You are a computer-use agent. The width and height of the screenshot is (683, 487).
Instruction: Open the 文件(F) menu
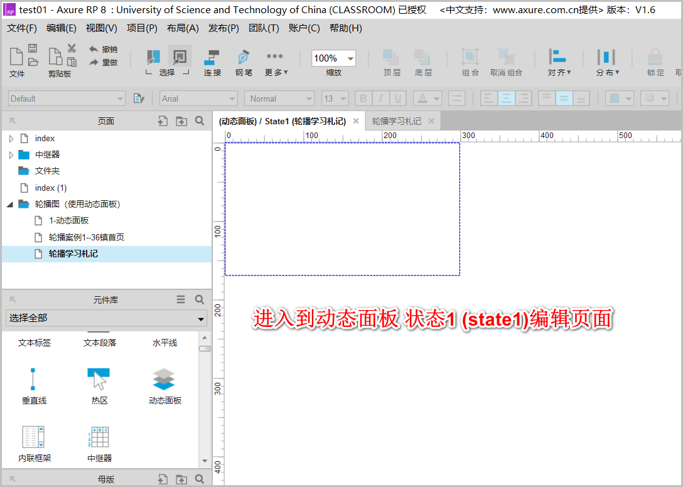coord(22,28)
